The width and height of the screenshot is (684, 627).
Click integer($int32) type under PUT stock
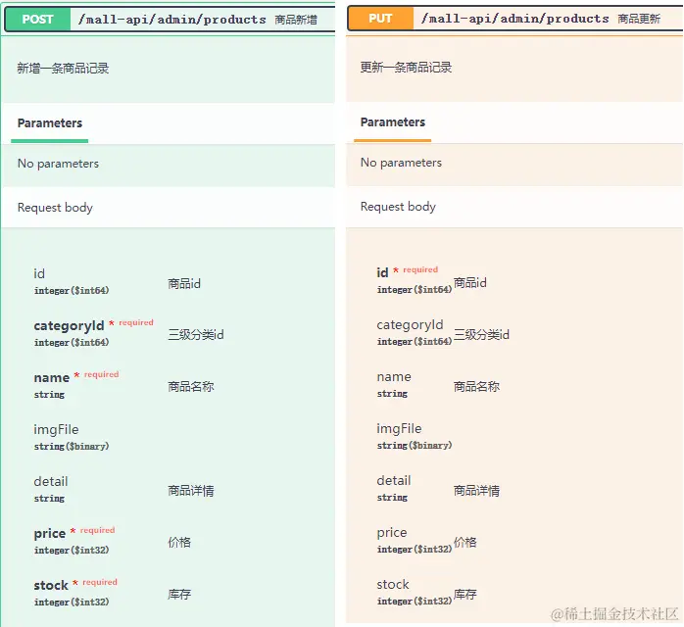pyautogui.click(x=415, y=602)
